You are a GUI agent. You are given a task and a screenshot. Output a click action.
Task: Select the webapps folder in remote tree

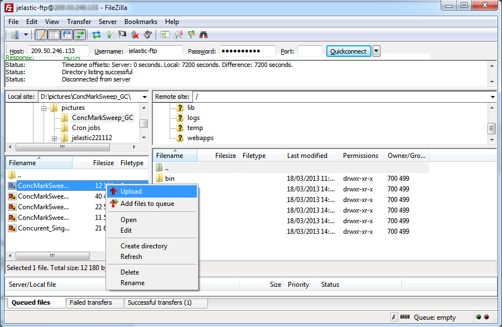200,138
